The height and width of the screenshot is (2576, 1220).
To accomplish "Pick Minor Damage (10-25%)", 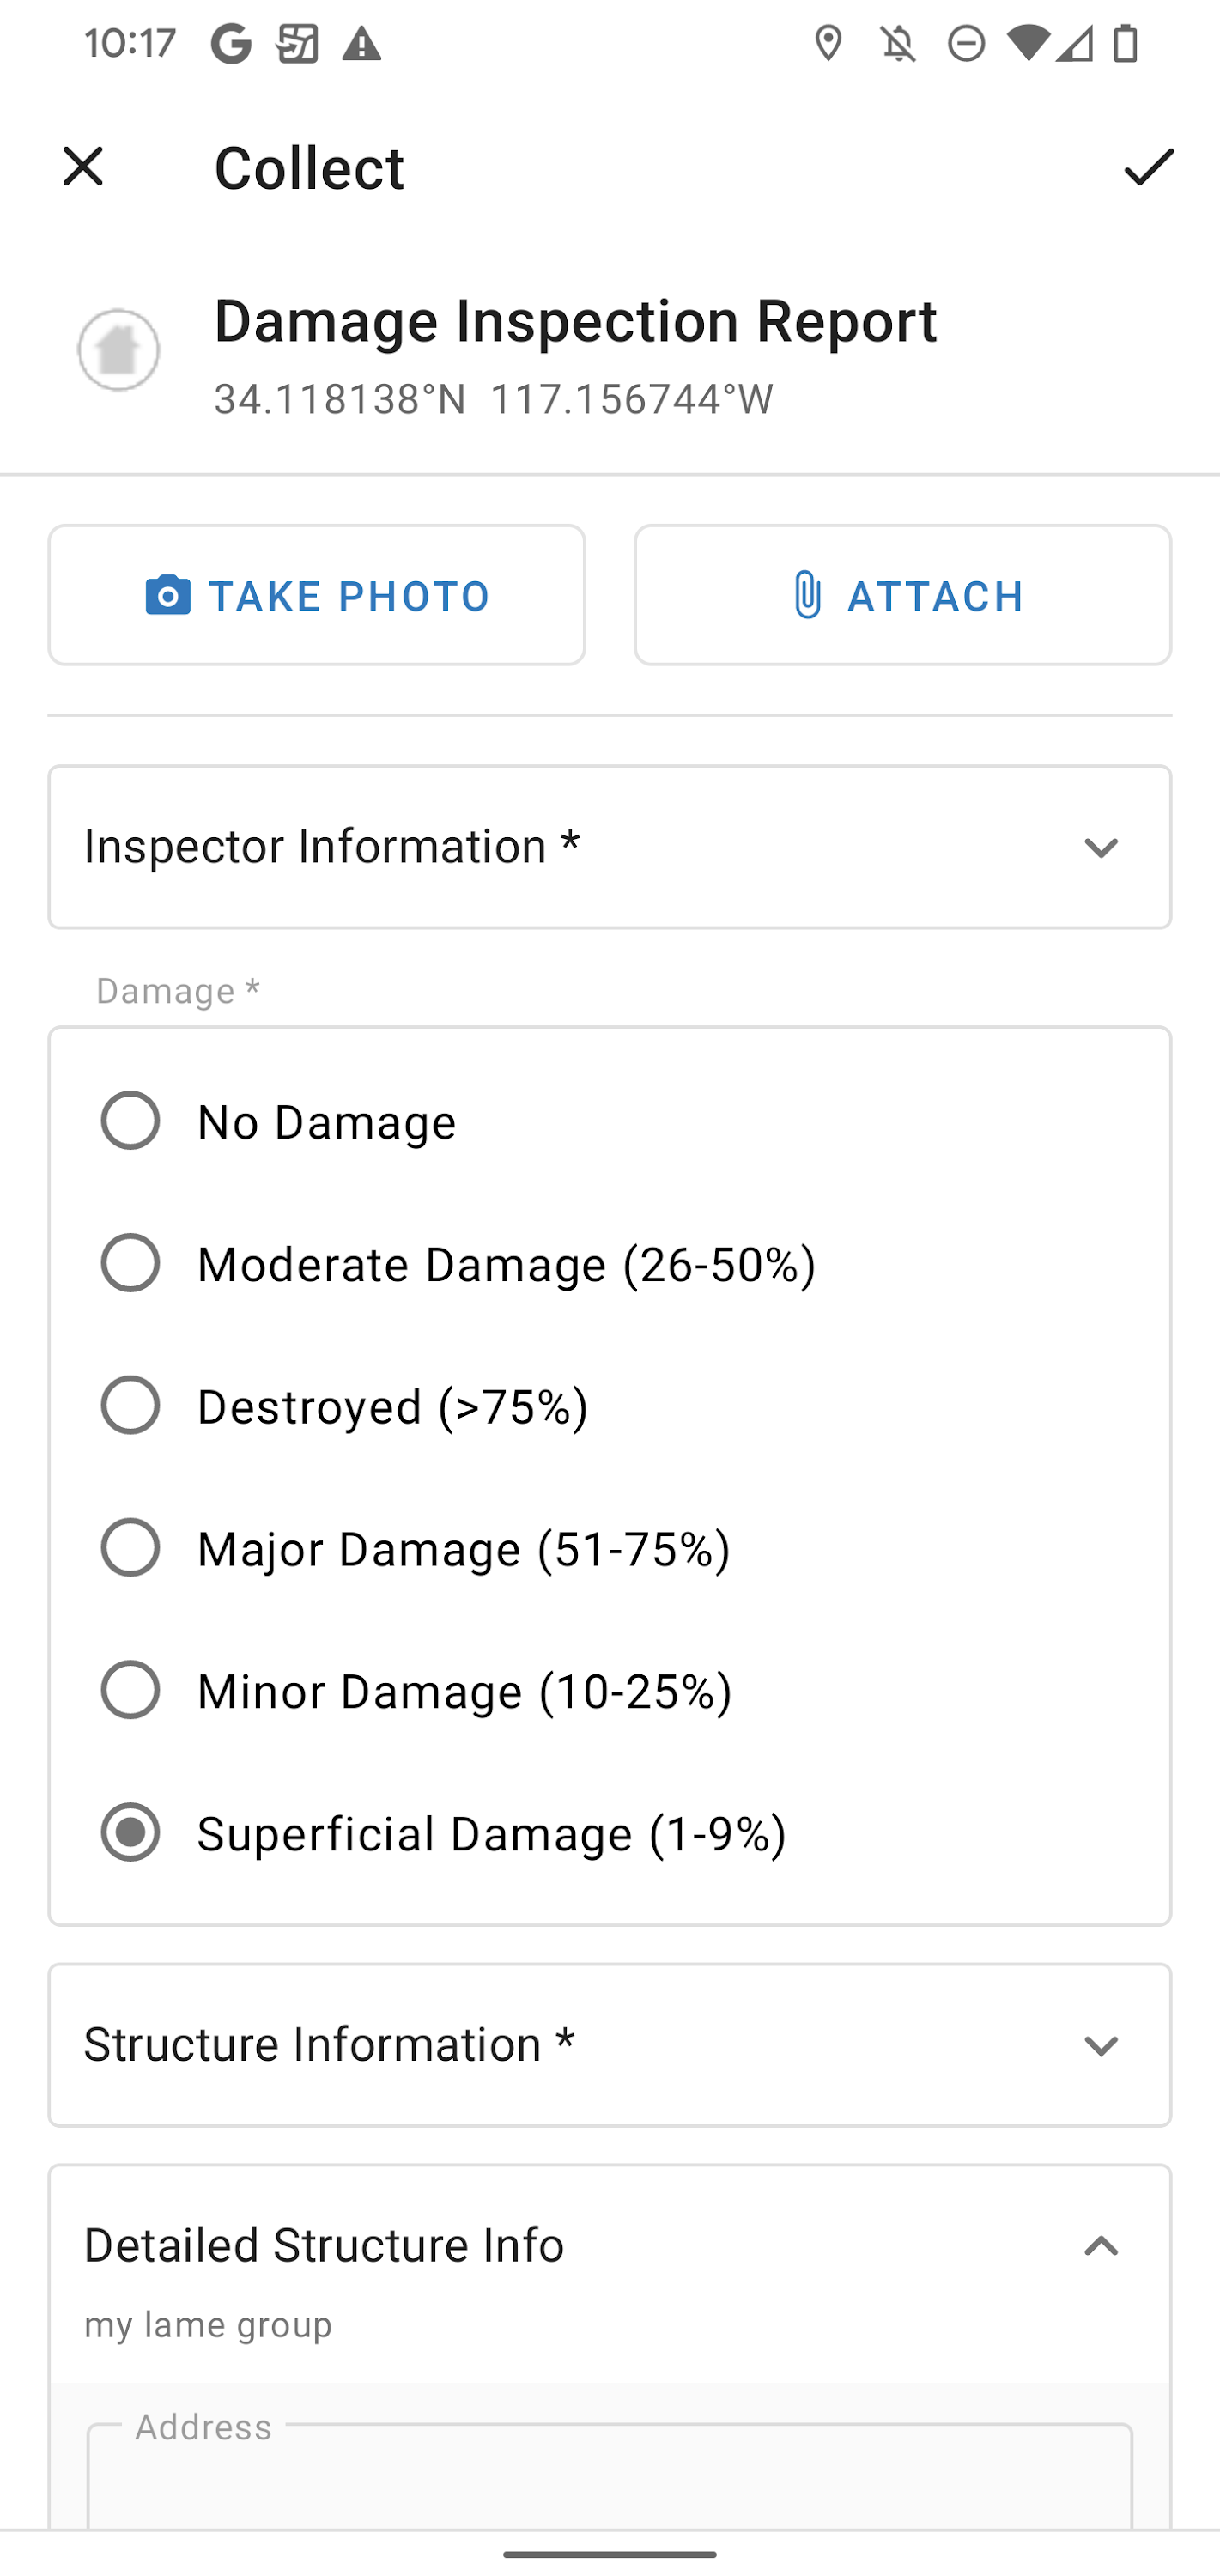I will tap(131, 1690).
